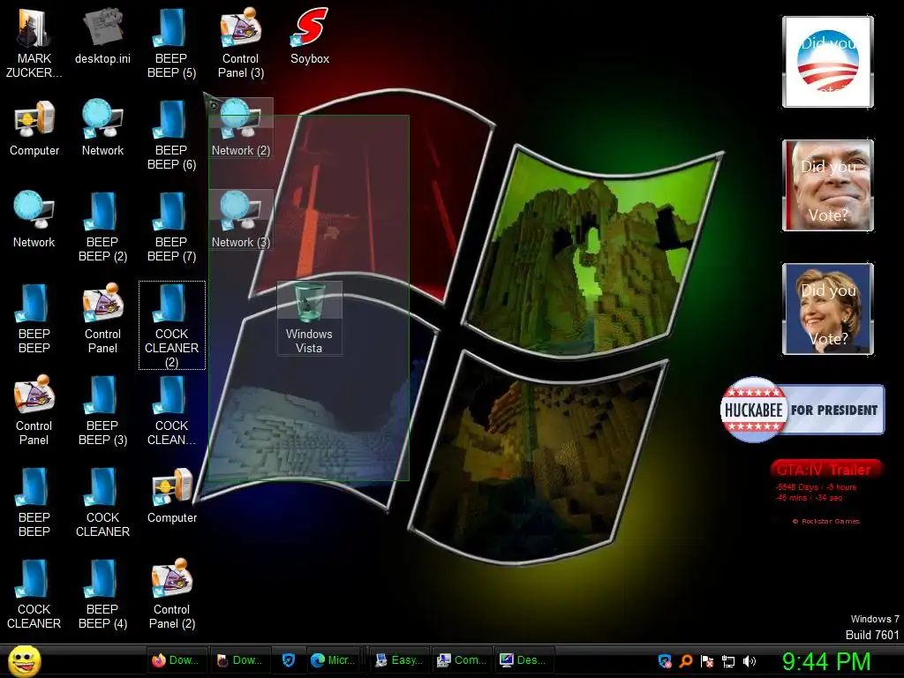904x678 pixels.
Task: Click the security shield tray icon
Action: point(665,660)
